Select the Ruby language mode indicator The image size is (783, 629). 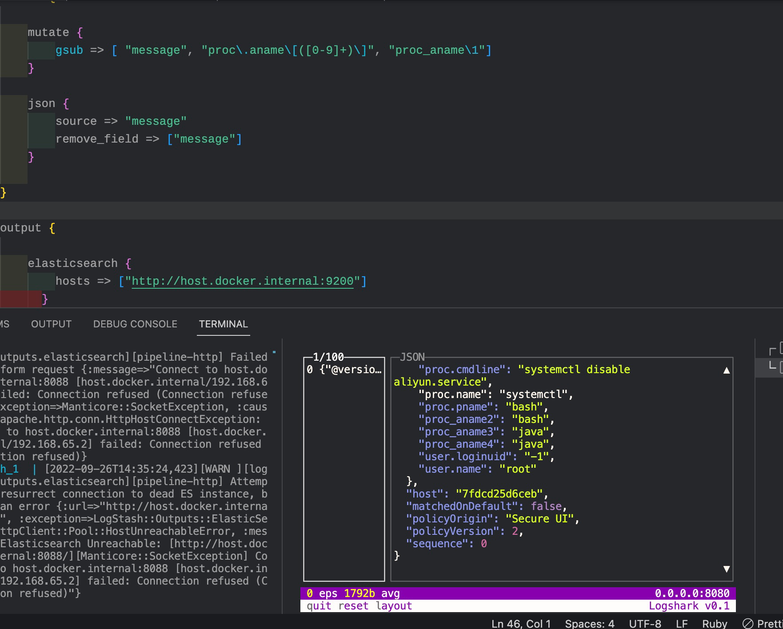[x=715, y=623]
